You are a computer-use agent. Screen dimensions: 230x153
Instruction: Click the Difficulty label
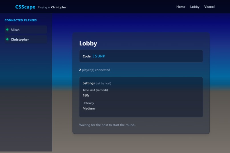[88, 103]
